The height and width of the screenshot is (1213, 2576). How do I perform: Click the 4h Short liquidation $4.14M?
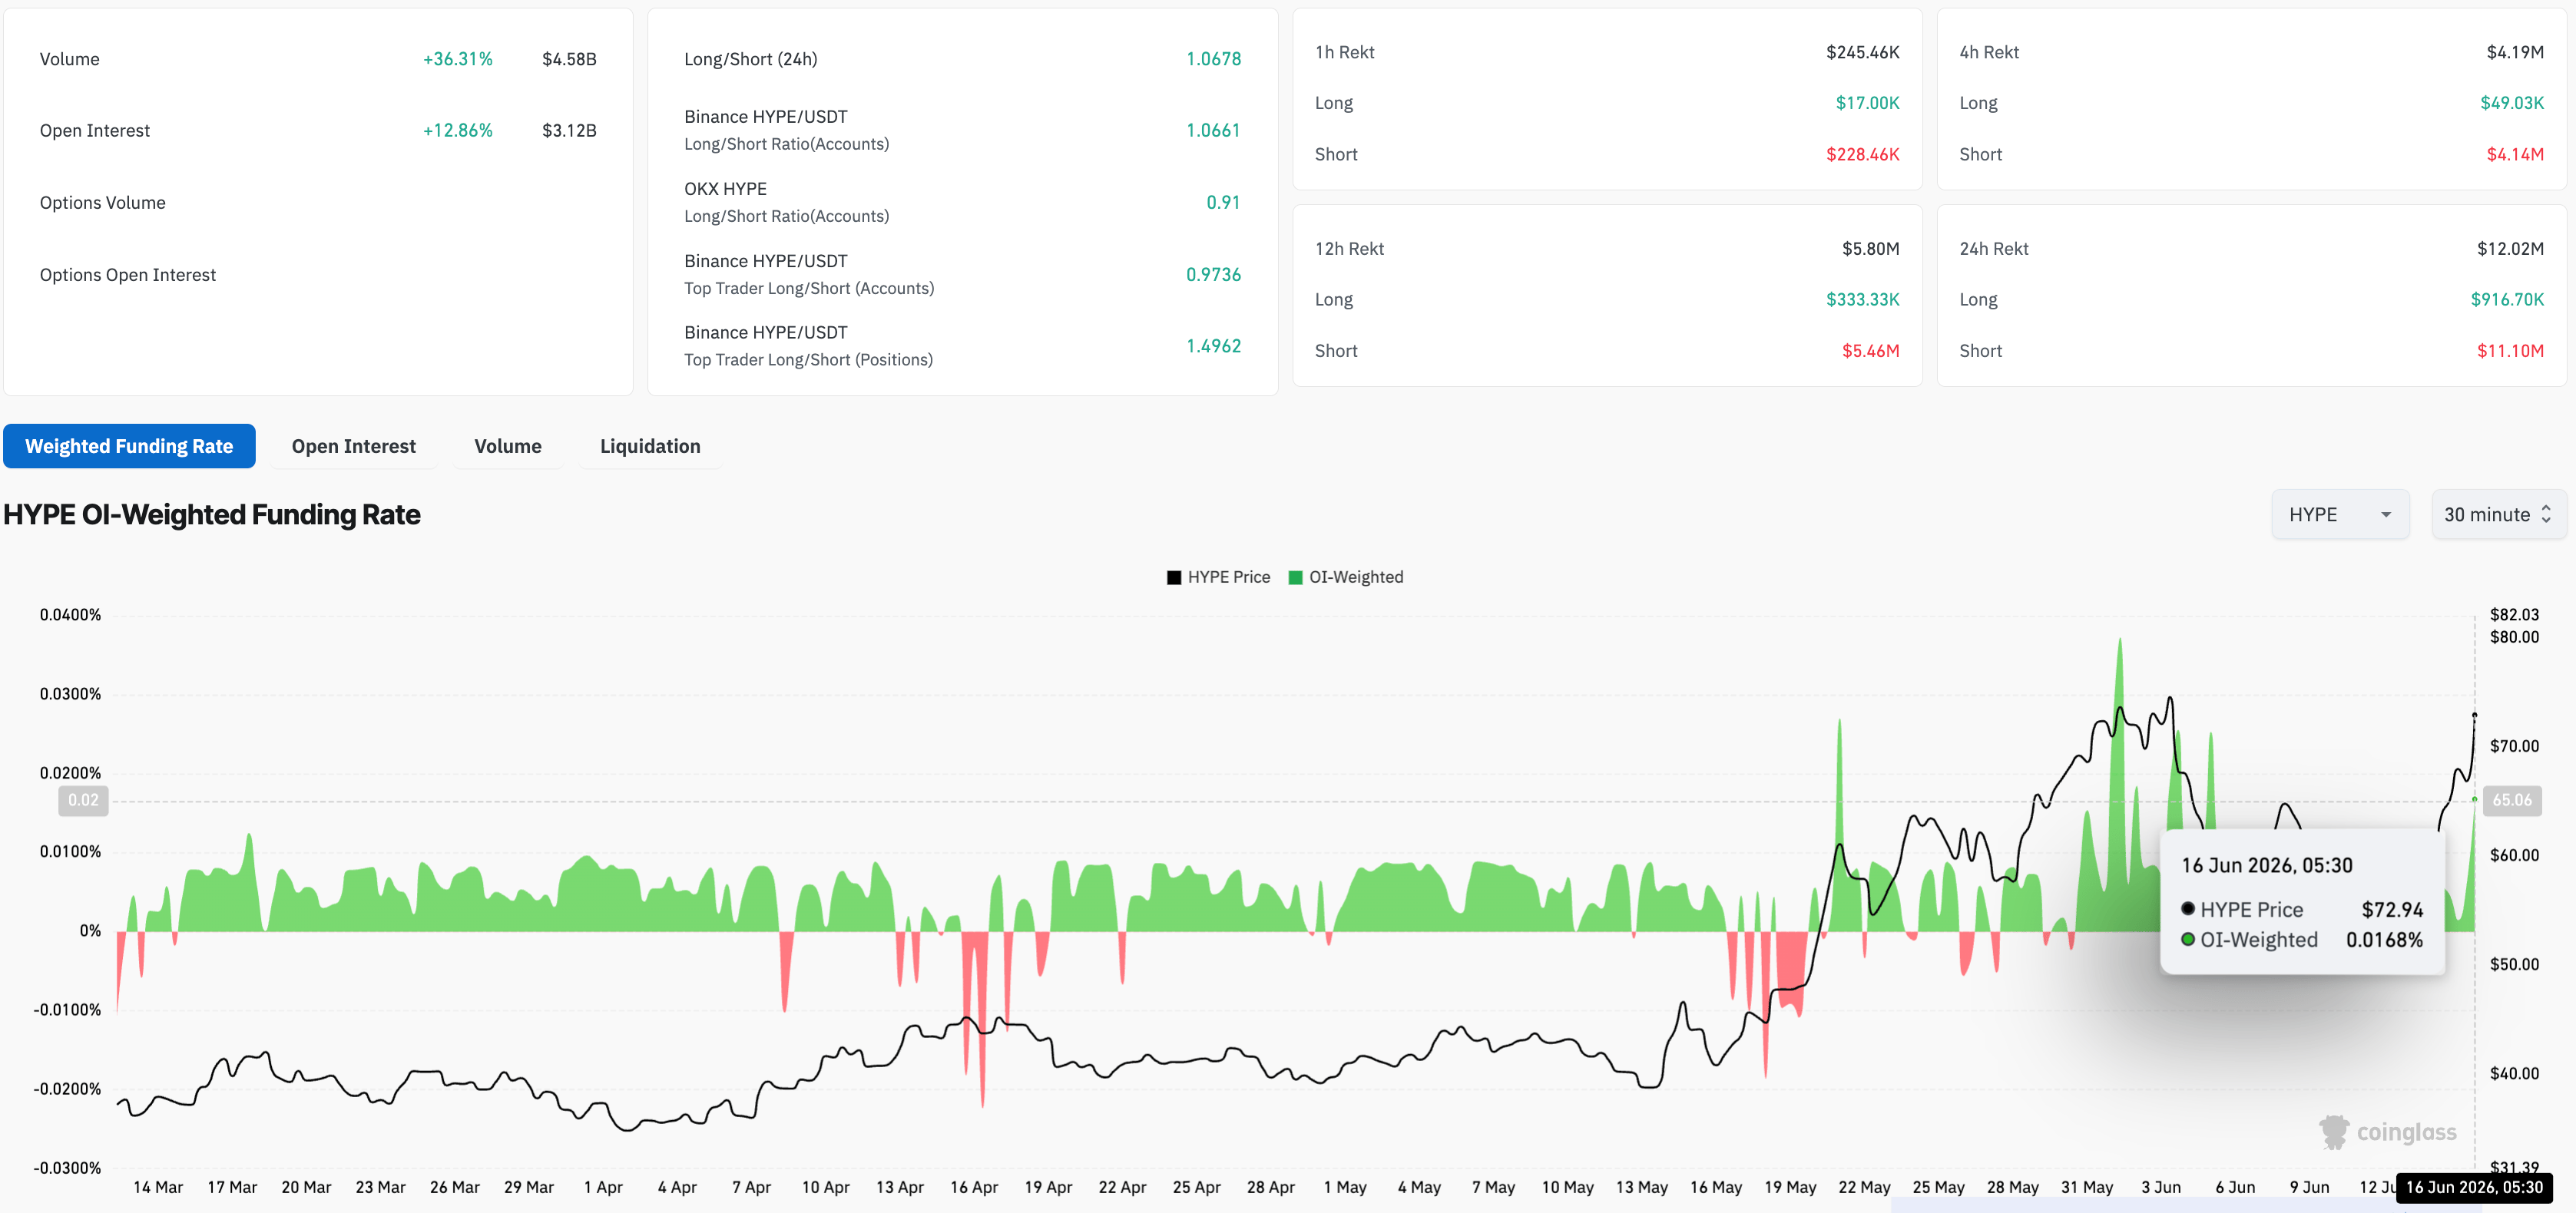(x=2516, y=155)
